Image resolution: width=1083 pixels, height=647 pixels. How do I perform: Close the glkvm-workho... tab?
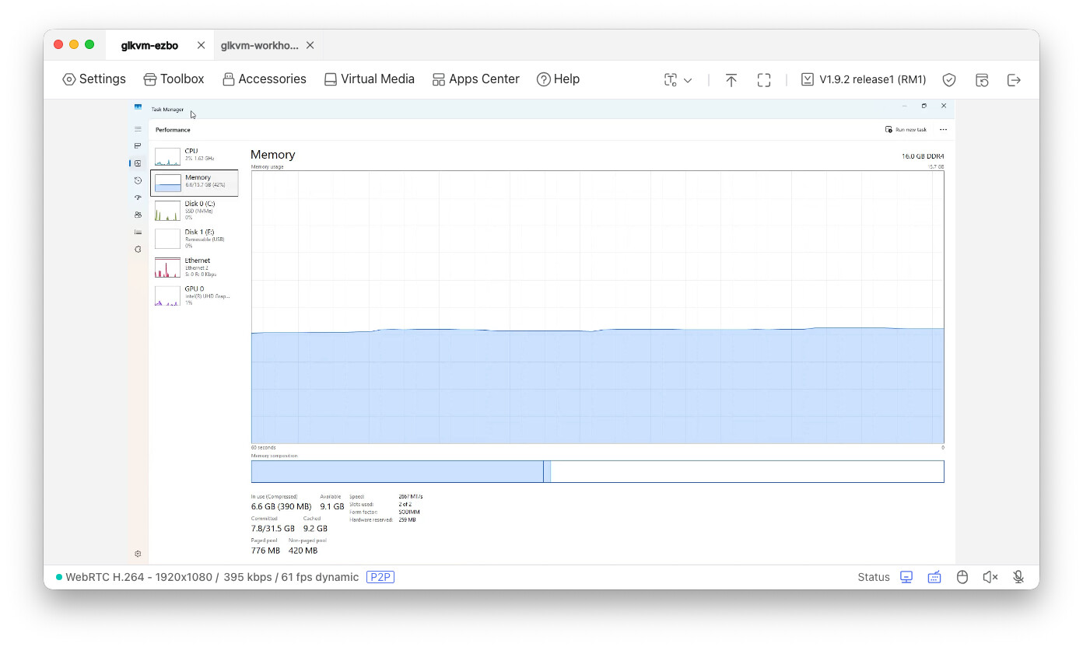(x=310, y=46)
